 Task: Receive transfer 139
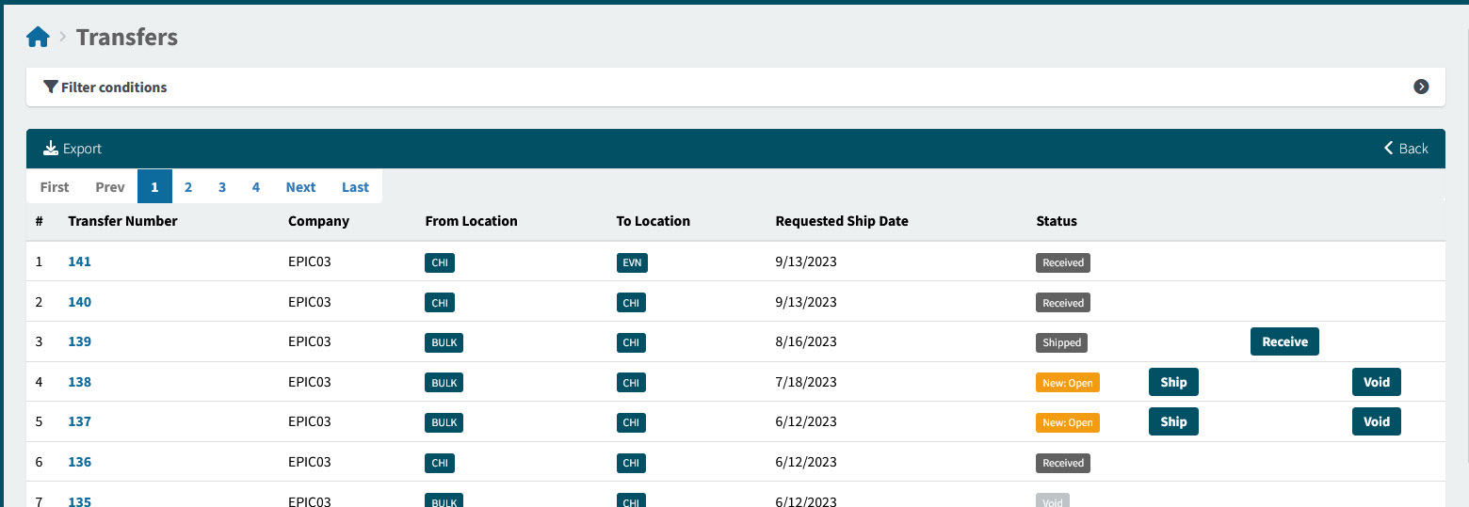tap(1284, 341)
